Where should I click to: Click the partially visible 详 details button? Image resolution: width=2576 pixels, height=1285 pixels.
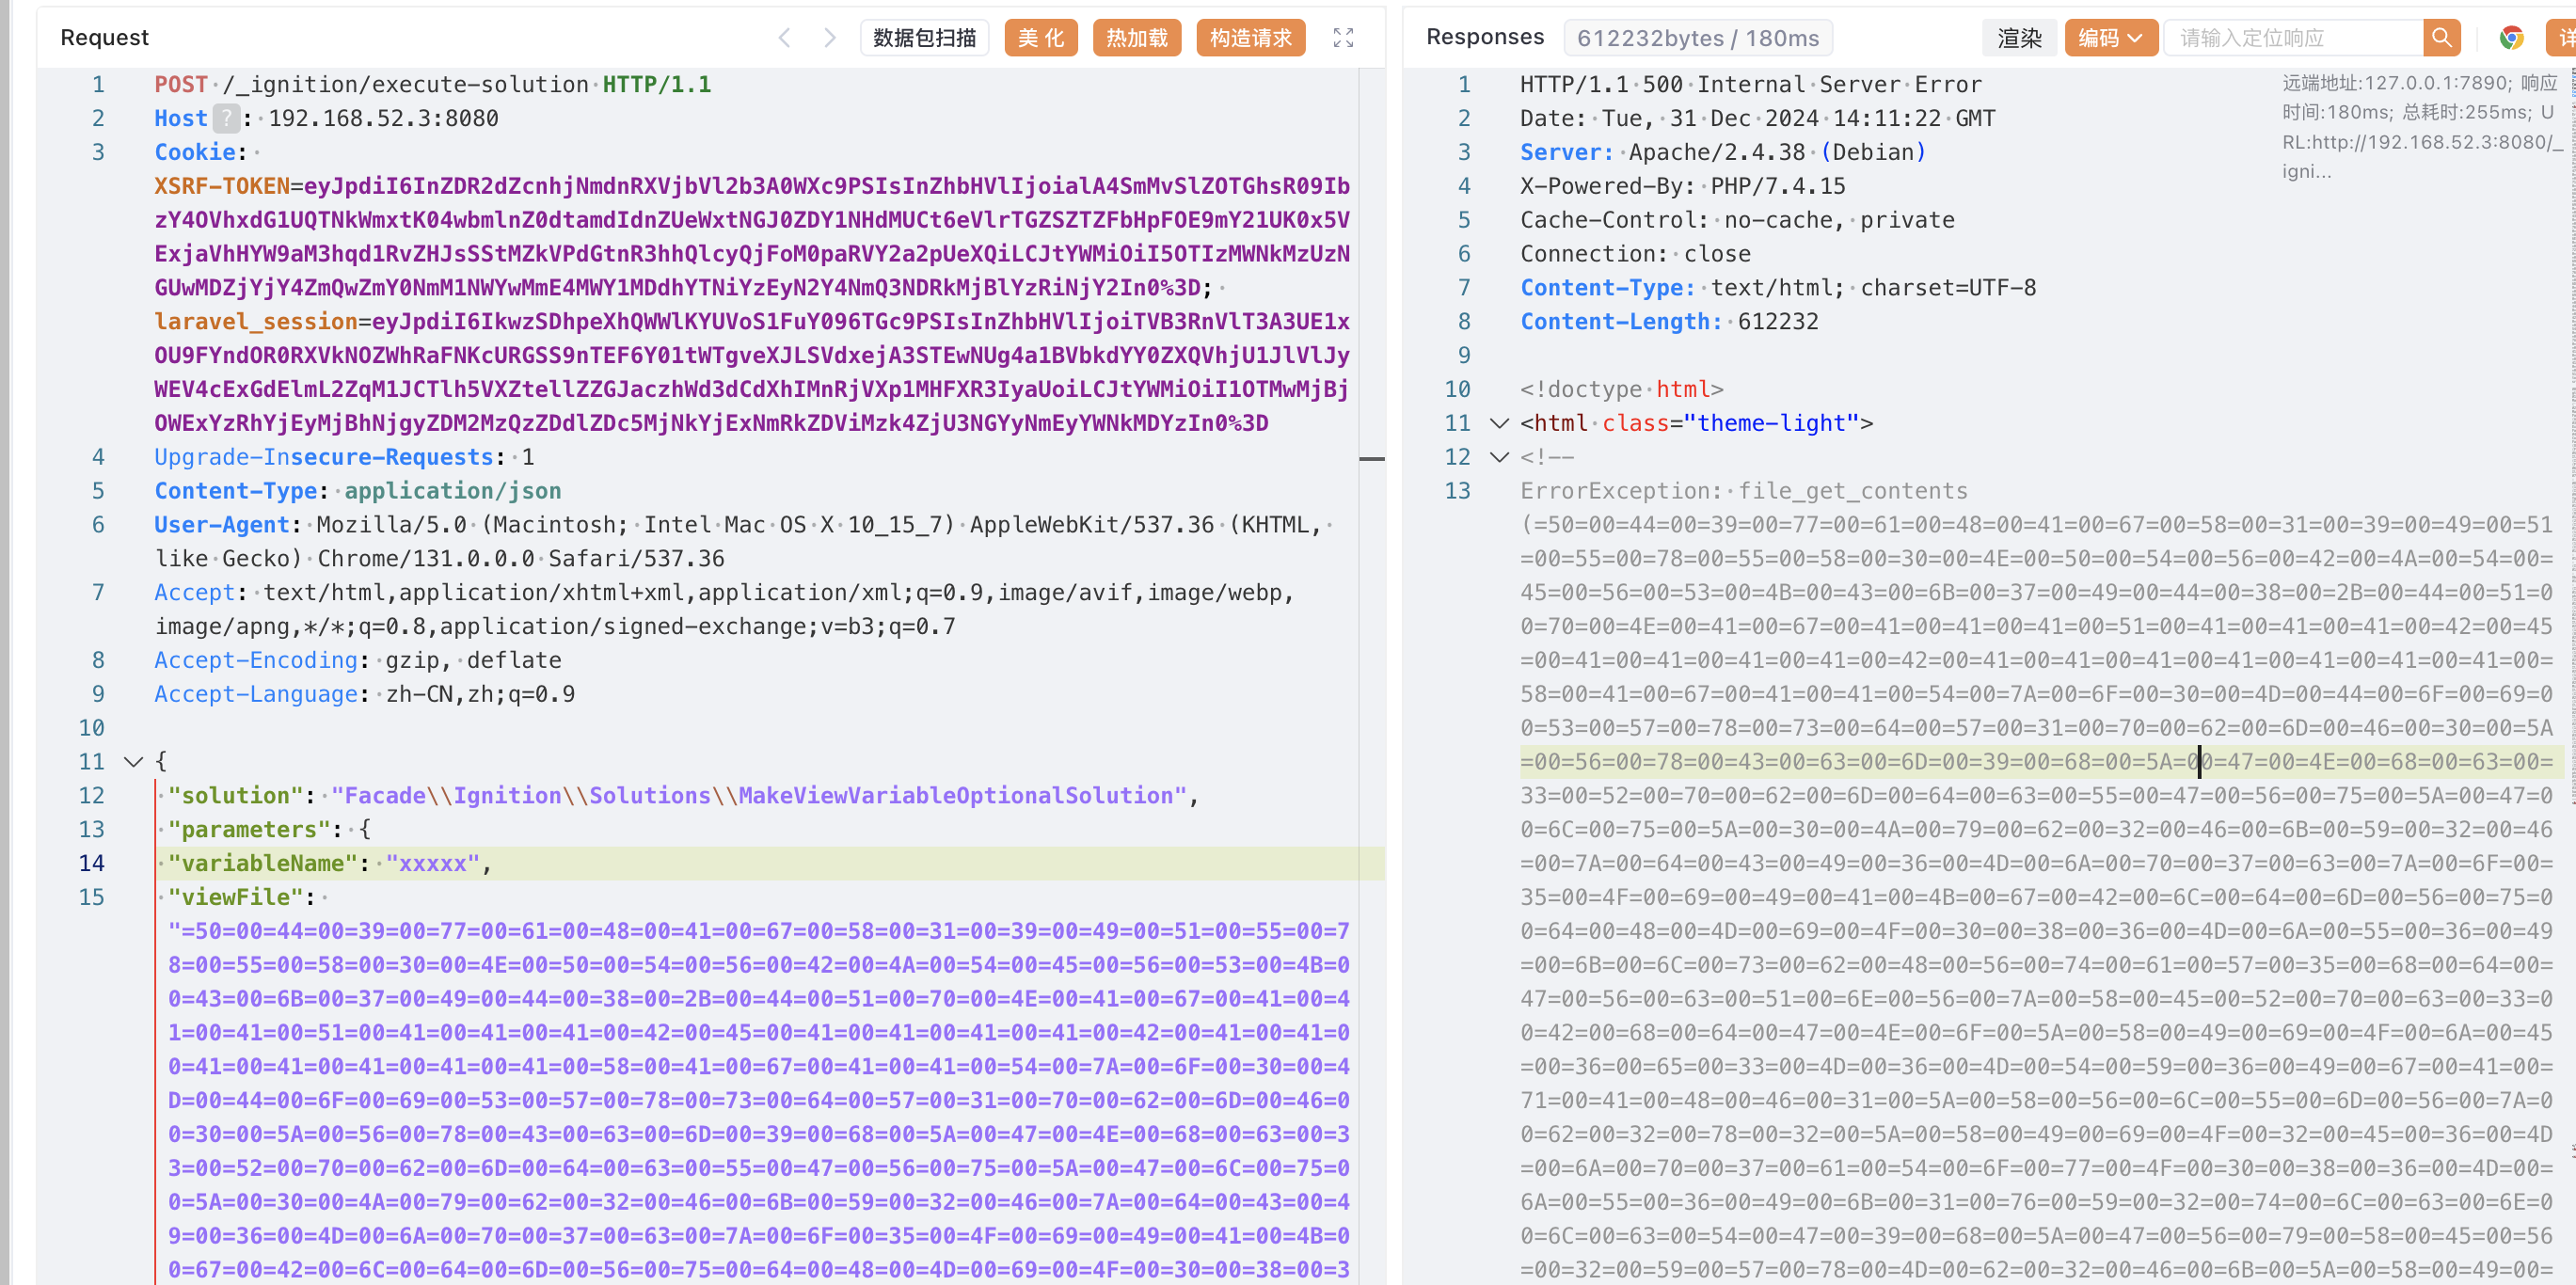pyautogui.click(x=2563, y=38)
